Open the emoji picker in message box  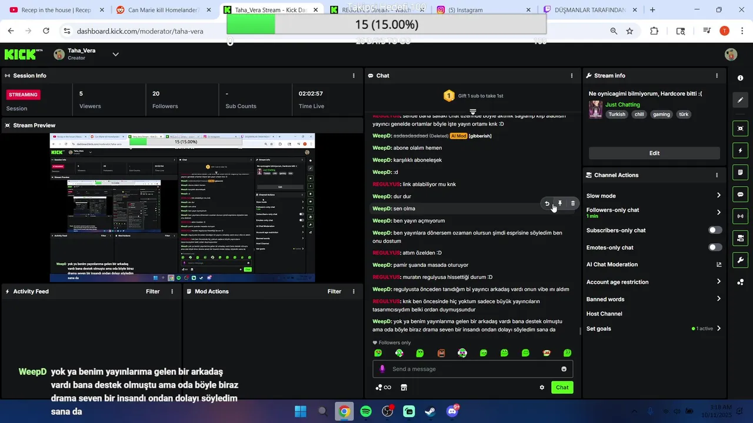pyautogui.click(x=564, y=369)
